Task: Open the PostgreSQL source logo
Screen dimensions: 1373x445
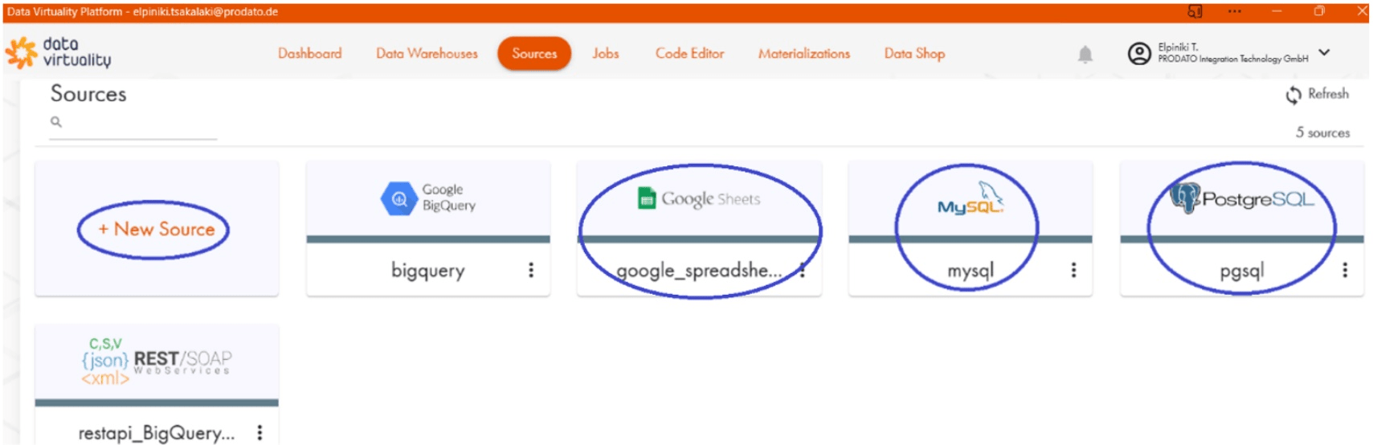Action: (x=1241, y=198)
